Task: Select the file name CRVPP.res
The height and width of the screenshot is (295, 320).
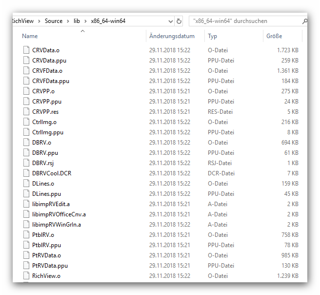Action: point(45,112)
